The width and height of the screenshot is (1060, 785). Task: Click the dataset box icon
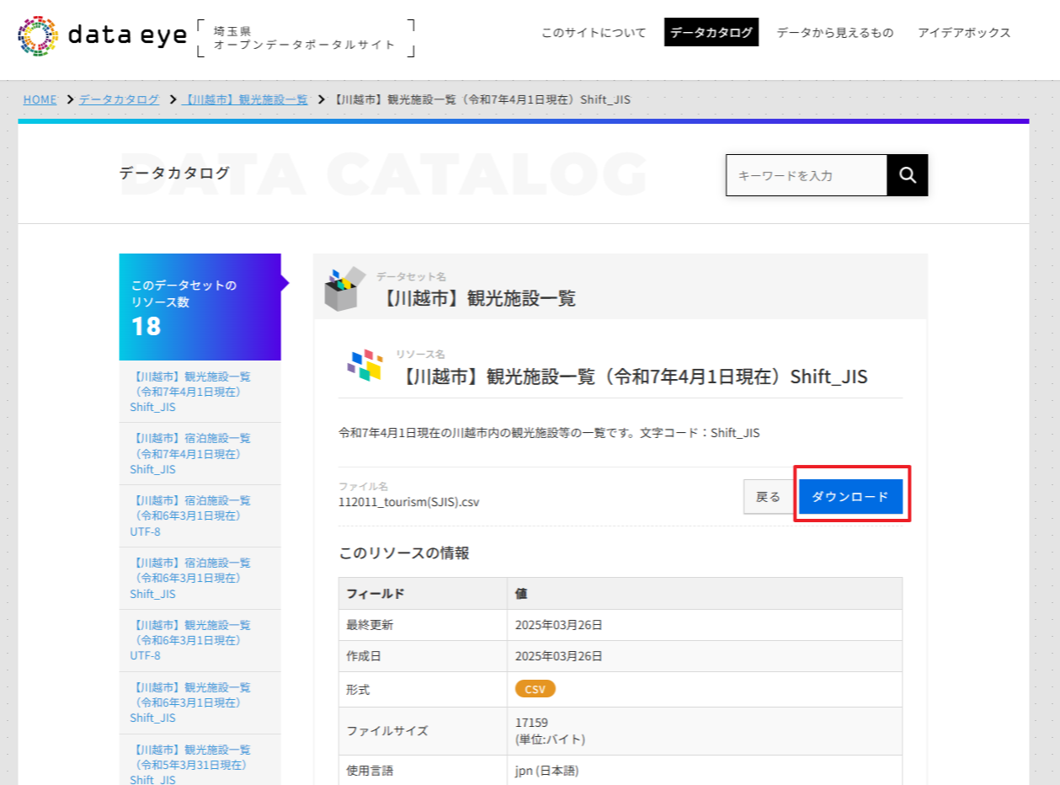(344, 289)
